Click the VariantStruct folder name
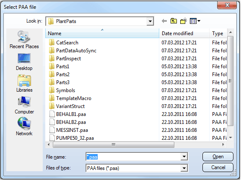Screen dimensions: 241x180 click(x=70, y=106)
